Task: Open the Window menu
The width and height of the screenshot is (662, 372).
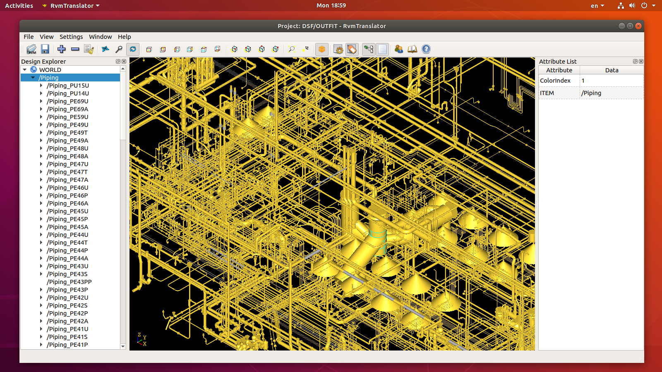Action: [x=100, y=37]
